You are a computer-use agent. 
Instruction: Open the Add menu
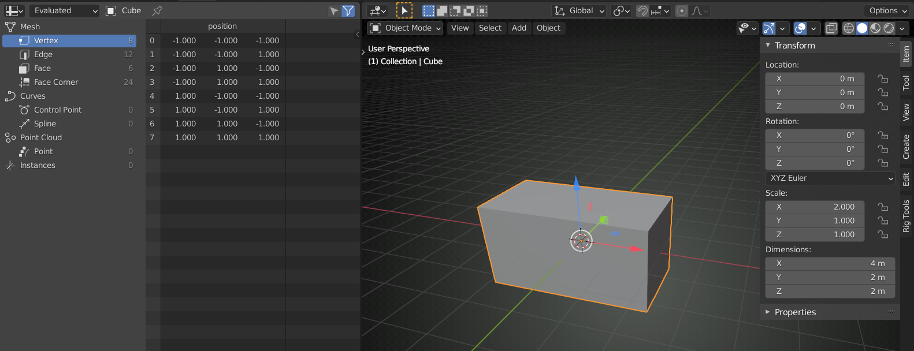[519, 28]
